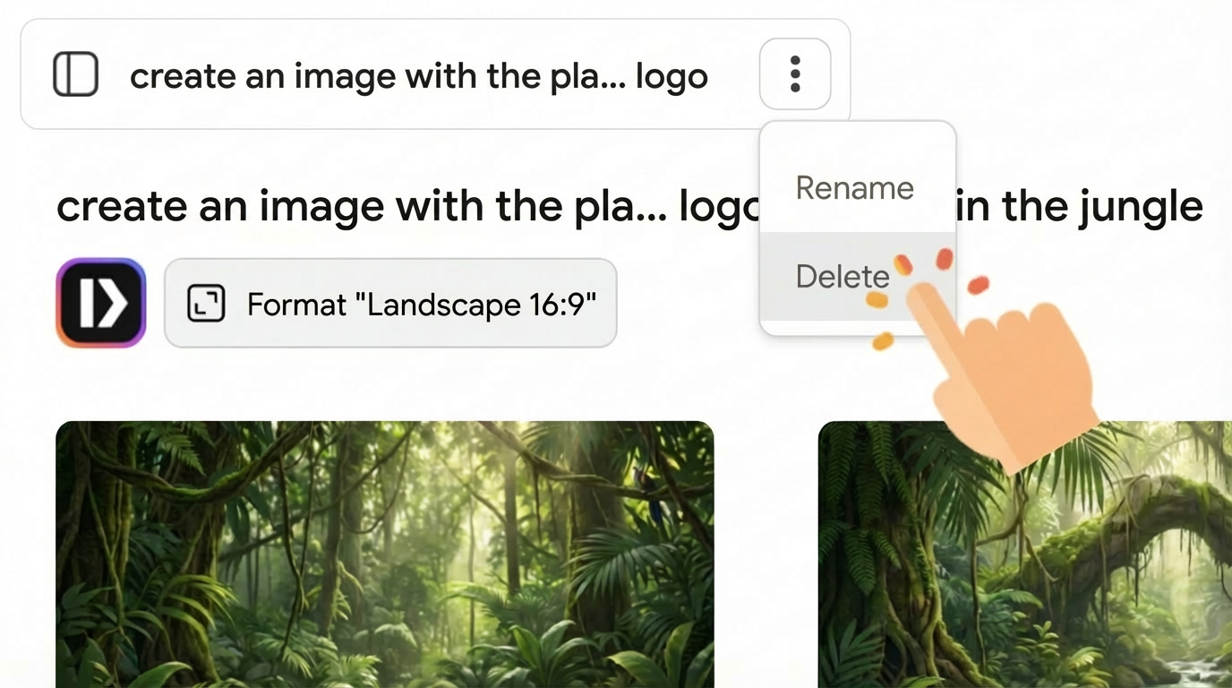Open the three-dot more options menu
This screenshot has height=688, width=1232.
[x=794, y=74]
